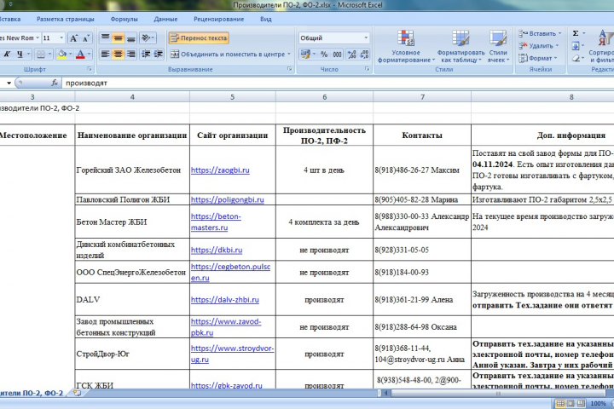Open Сортировка и фильтр menu
The height and width of the screenshot is (409, 614).
(x=602, y=46)
